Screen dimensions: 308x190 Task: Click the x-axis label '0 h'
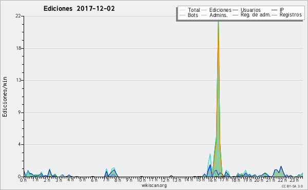coord(24,180)
